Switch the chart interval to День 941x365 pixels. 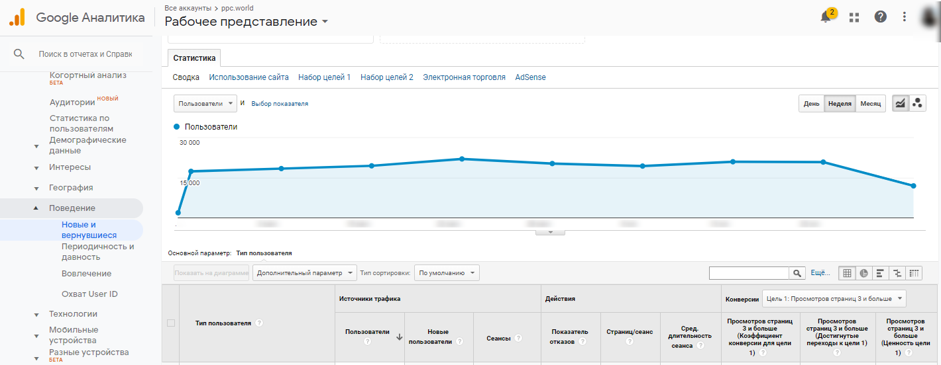tap(811, 104)
